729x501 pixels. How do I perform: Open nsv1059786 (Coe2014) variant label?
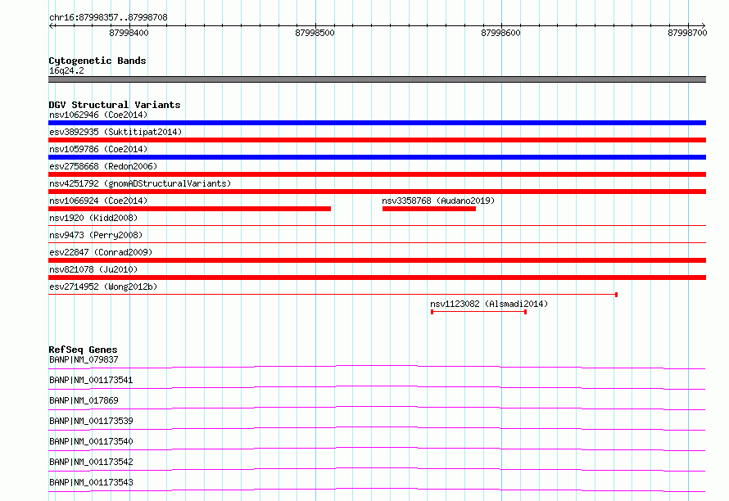[x=98, y=149]
